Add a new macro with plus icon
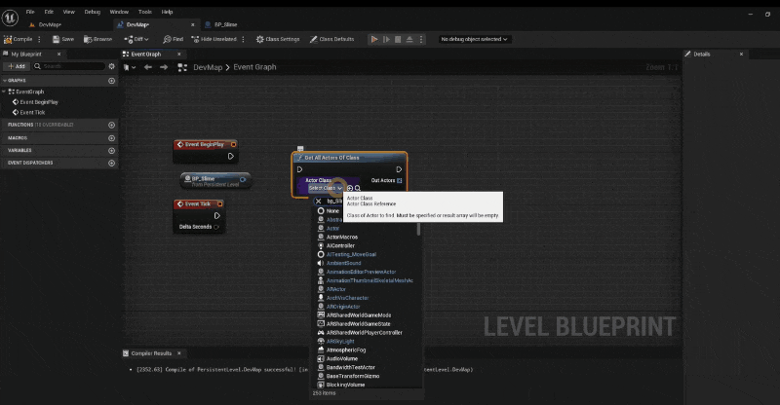This screenshot has width=780, height=405. pos(111,138)
